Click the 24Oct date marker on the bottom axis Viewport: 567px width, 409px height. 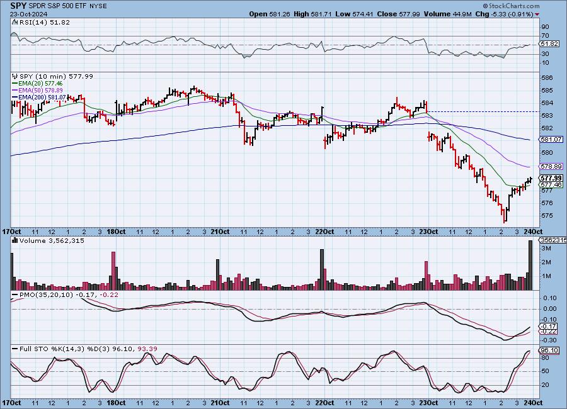[533, 403]
